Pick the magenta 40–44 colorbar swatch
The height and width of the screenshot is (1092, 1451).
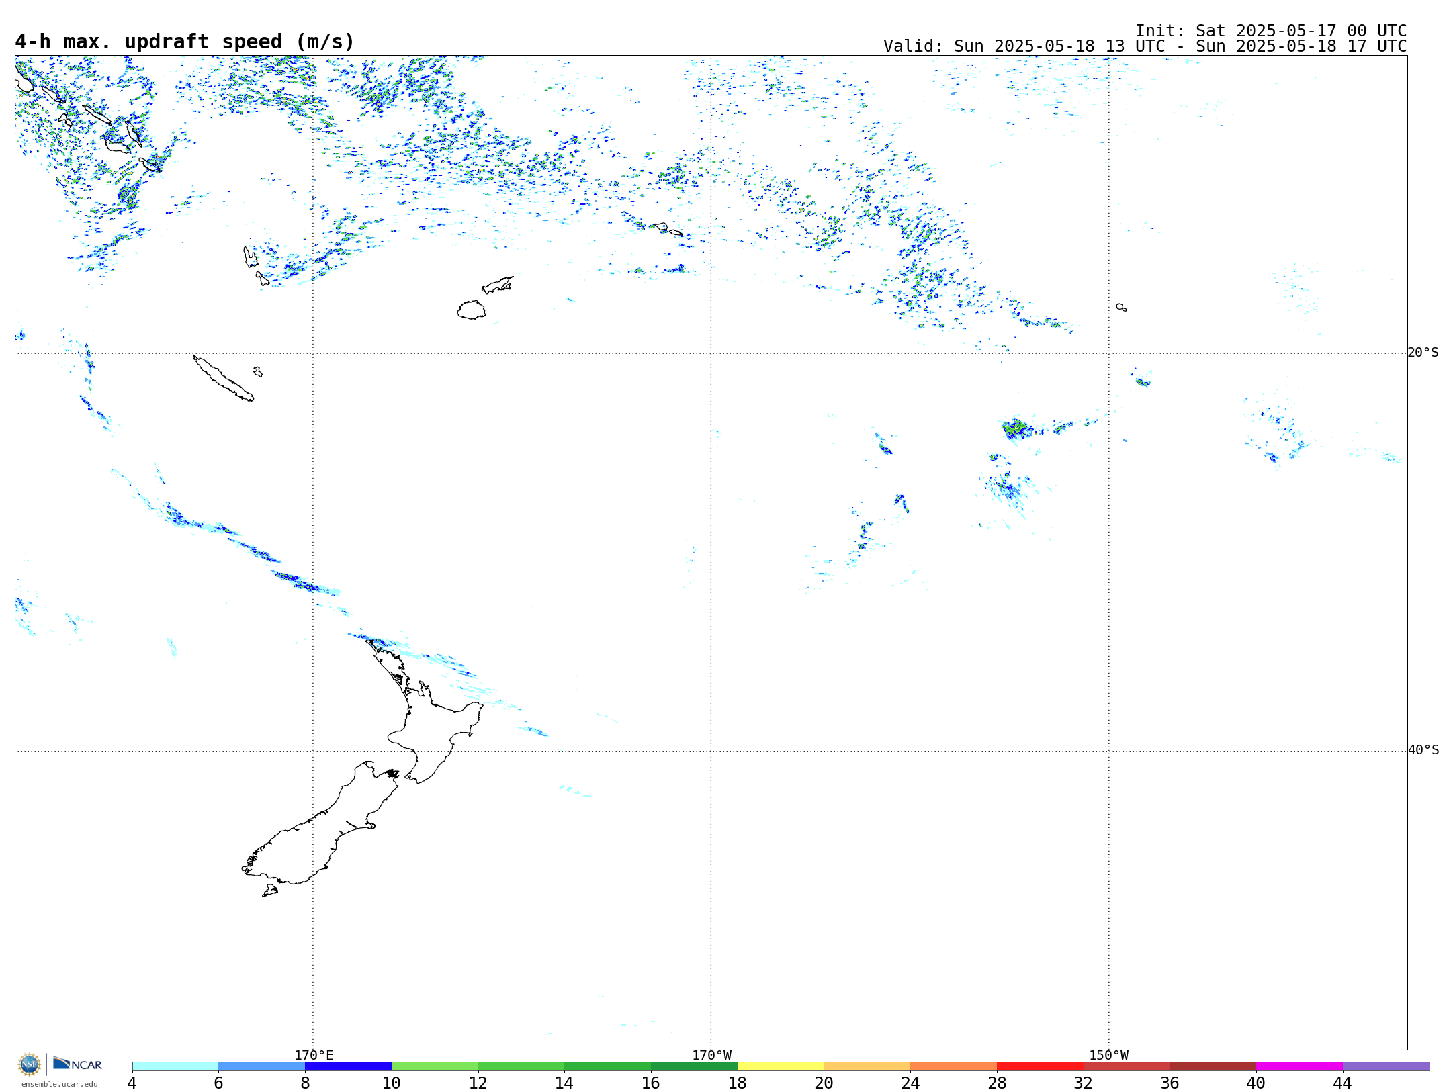click(x=1299, y=1066)
